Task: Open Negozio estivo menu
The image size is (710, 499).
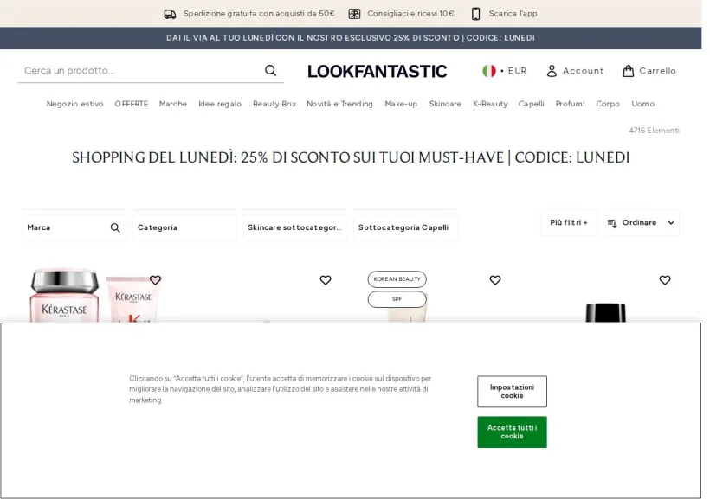Action: (74, 104)
